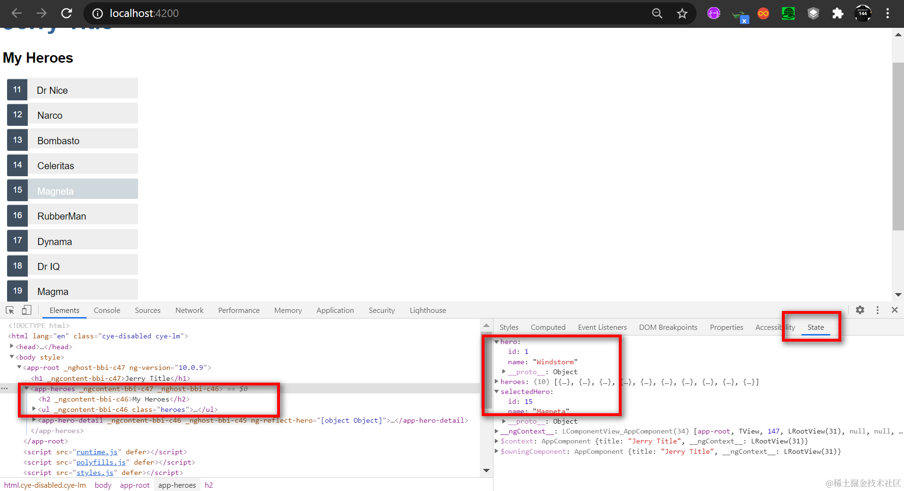Open the orange infinity extension
This screenshot has width=904, height=491.
tap(763, 14)
